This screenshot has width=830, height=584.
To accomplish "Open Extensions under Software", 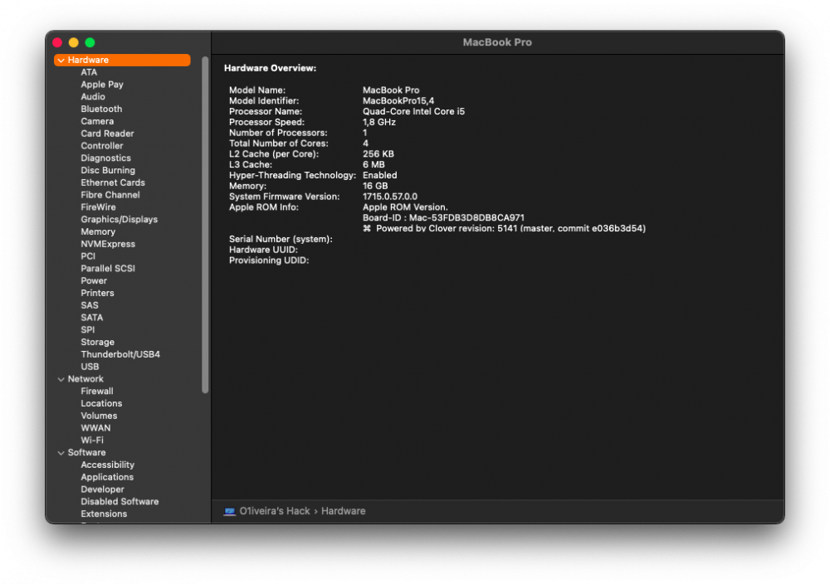I will tap(104, 513).
